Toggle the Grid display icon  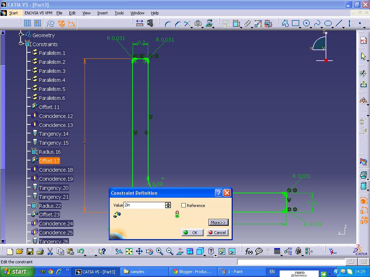click(x=28, y=23)
